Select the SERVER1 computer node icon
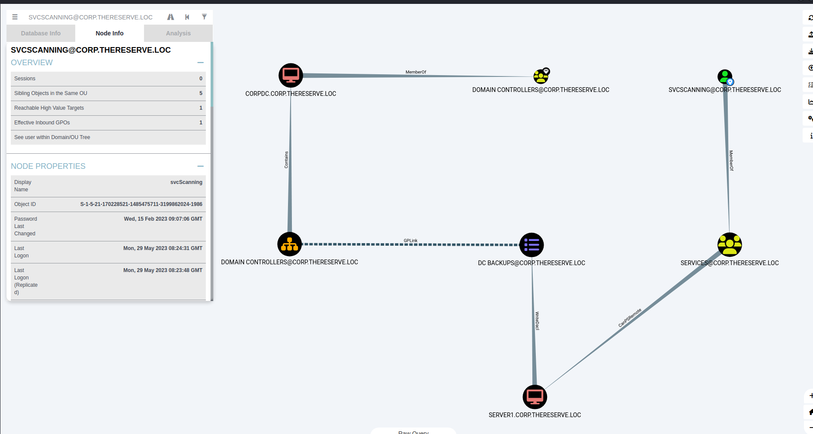The width and height of the screenshot is (813, 434). 535,397
